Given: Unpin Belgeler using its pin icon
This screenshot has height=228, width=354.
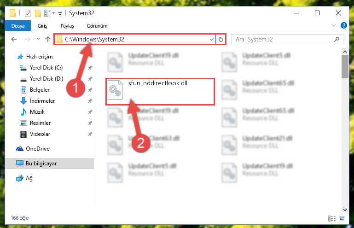Looking at the screenshot, I should (x=90, y=90).
